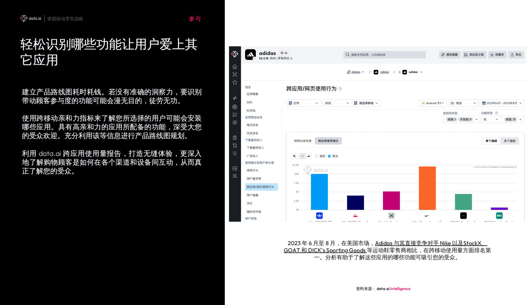
Task: Select the 多个指标 multiple metrics toggle
Action: (x=510, y=141)
